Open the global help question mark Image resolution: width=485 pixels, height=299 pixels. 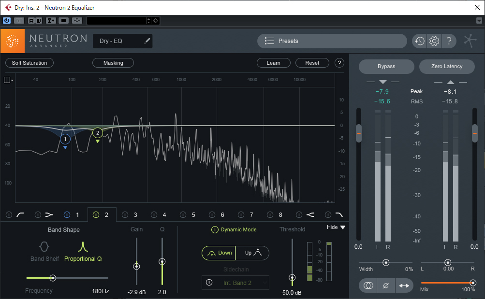point(449,41)
